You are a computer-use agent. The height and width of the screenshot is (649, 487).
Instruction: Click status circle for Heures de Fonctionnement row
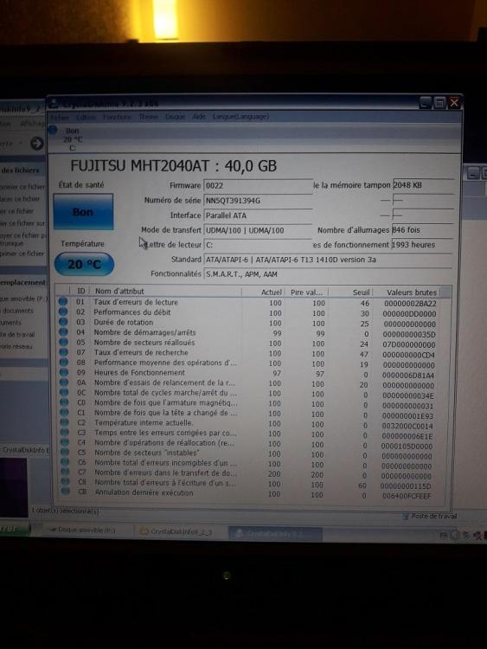(64, 372)
